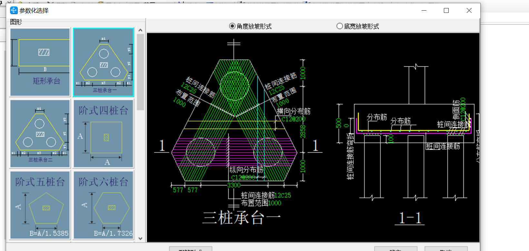
Task: Select the 矩形承台 shape thumbnail
Action: pos(40,62)
